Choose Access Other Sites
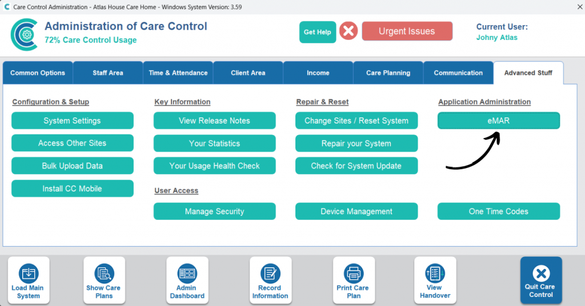 (73, 143)
